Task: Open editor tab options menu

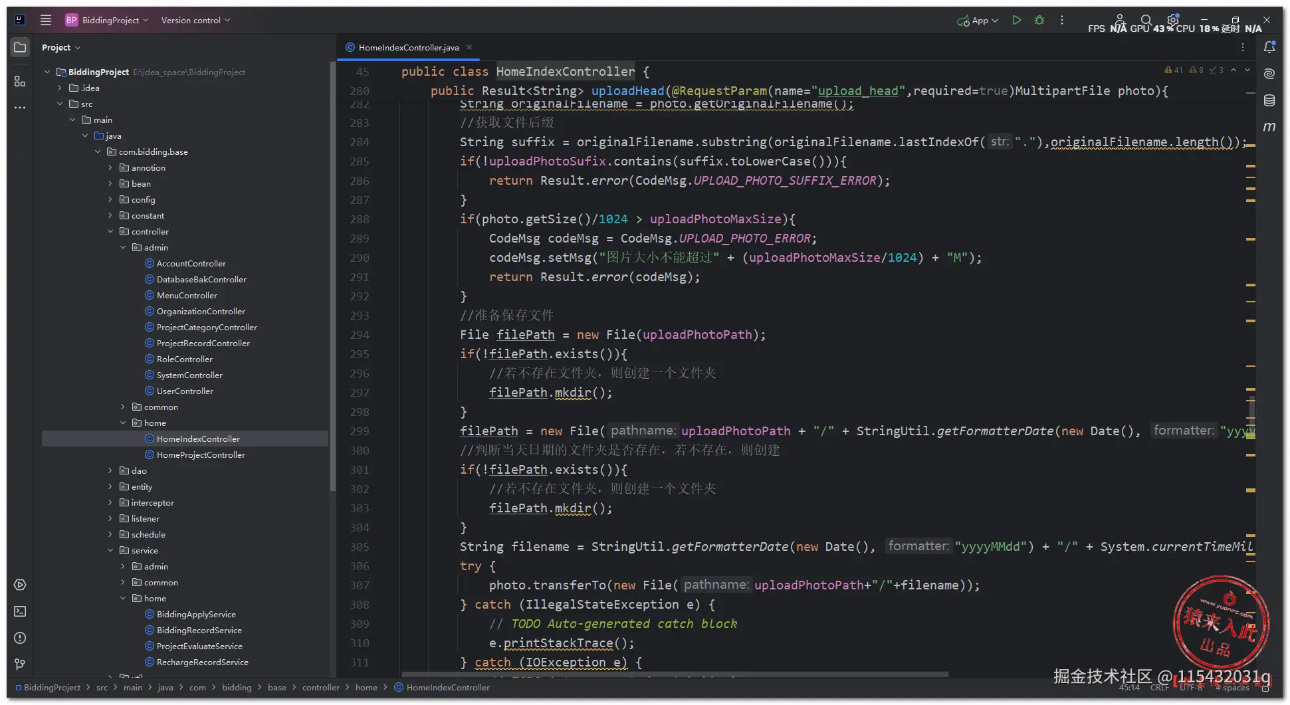Action: 1242,47
